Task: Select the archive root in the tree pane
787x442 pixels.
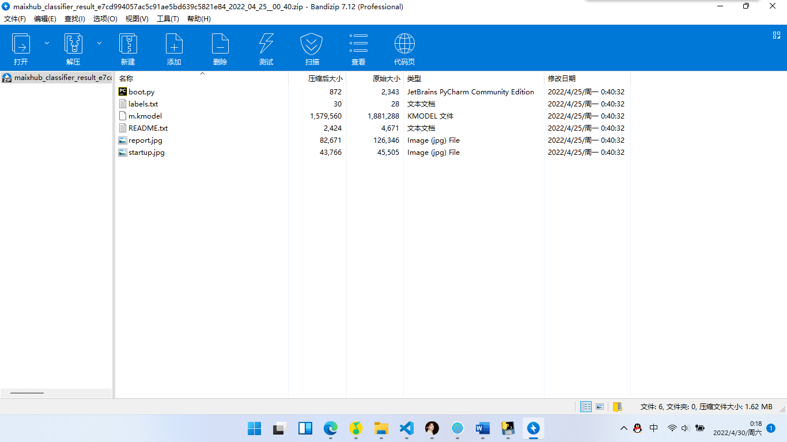Action: click(x=56, y=78)
